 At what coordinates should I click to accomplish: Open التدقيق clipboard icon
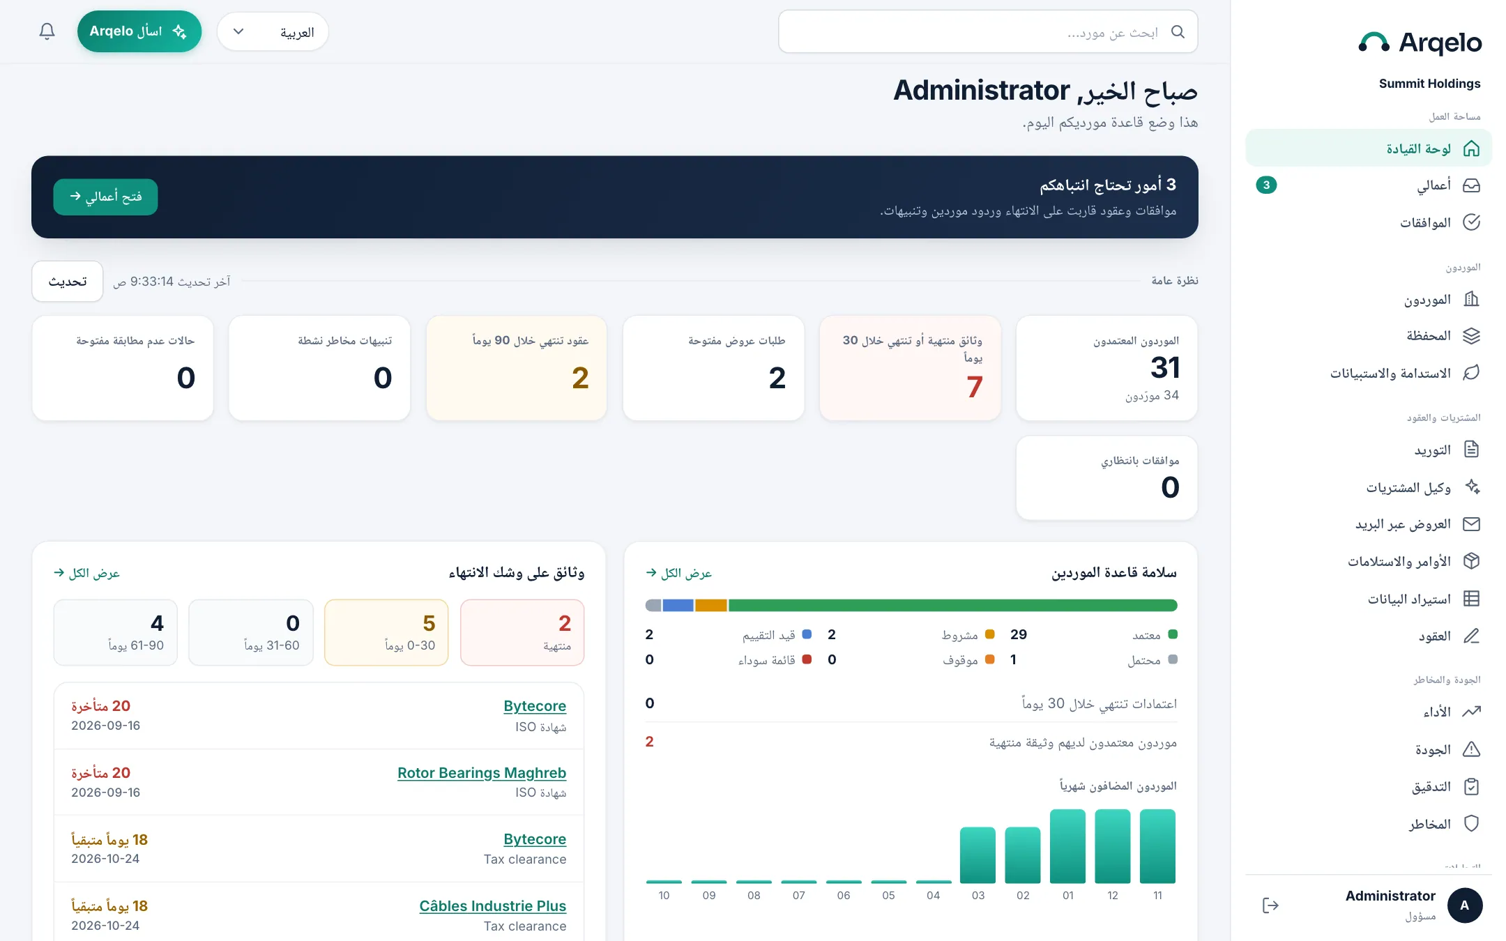1471,786
